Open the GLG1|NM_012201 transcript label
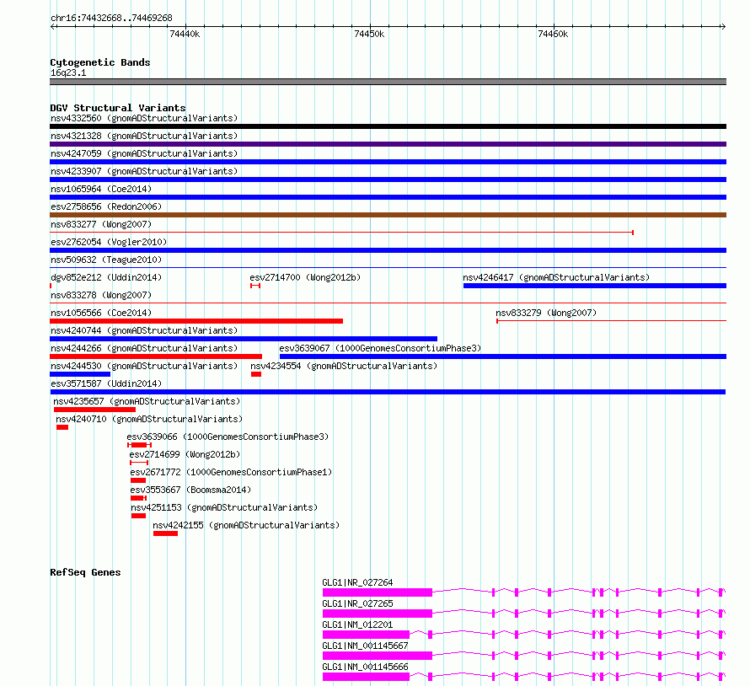 (x=358, y=624)
